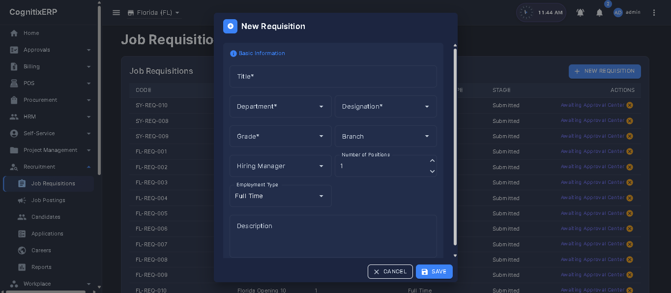Viewport: 671px width, 293px height.
Task: Open the Department dropdown
Action: click(x=281, y=107)
